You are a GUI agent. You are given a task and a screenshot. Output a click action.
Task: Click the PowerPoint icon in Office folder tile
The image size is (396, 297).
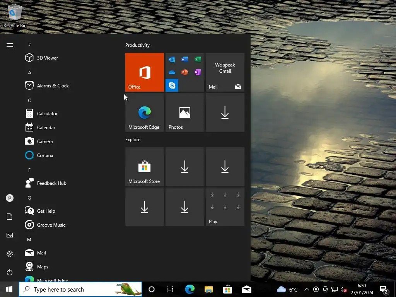pos(184,72)
